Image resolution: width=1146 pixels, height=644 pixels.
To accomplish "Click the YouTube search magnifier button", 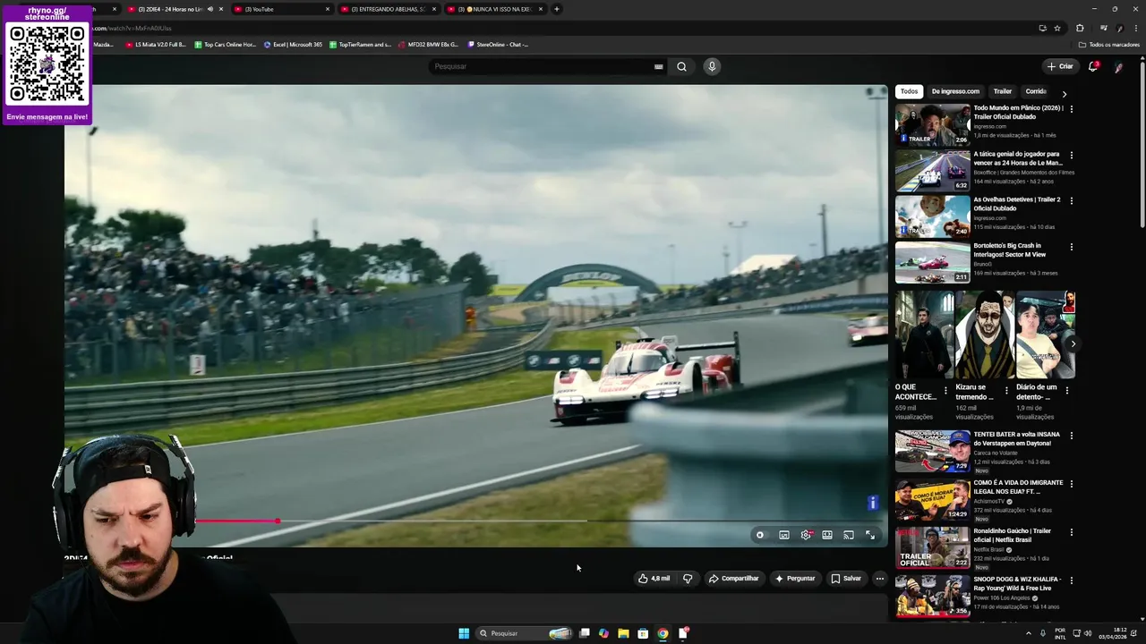I will point(681,66).
